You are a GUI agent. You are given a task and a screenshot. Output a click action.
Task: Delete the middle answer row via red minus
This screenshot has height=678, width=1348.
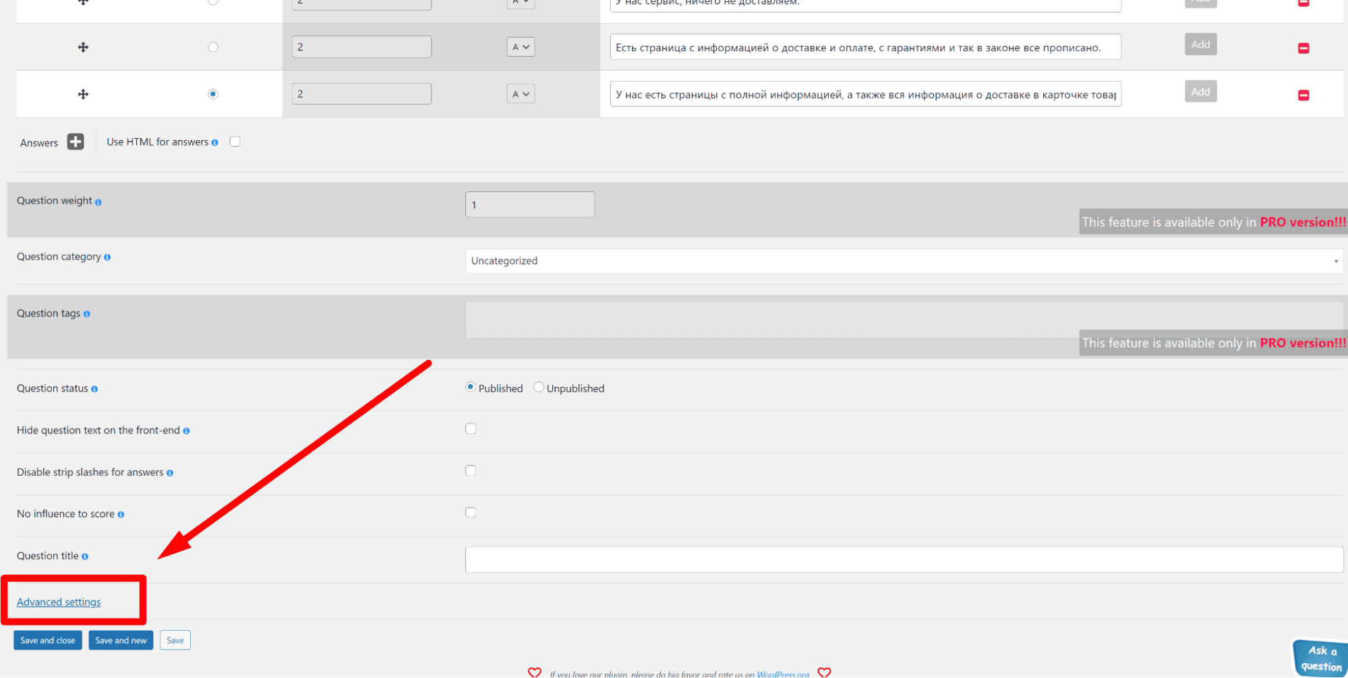tap(1303, 48)
